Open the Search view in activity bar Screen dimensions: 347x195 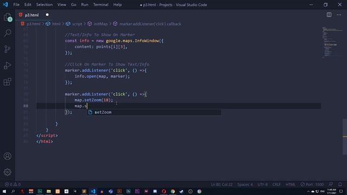8,33
